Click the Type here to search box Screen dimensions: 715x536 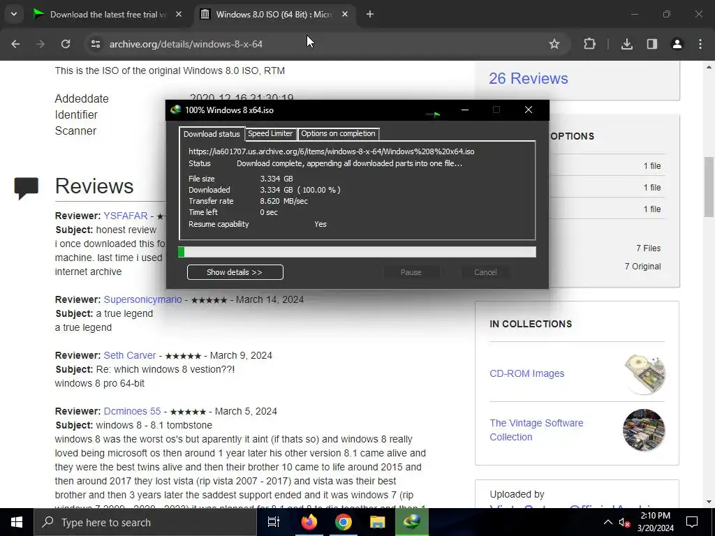point(145,522)
